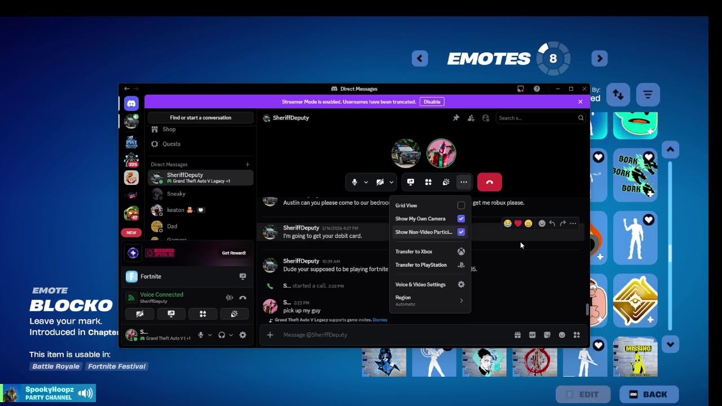Deafen with headphones icon in user panel
Screen dimensions: 722x406
[x=222, y=335]
